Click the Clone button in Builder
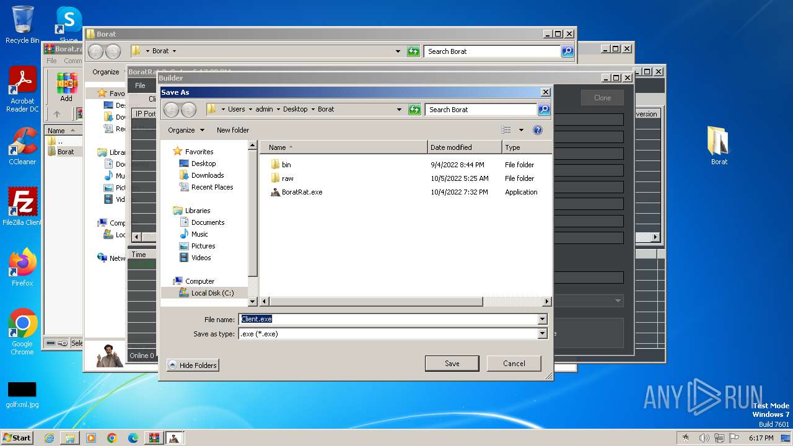793x446 pixels. coord(602,98)
